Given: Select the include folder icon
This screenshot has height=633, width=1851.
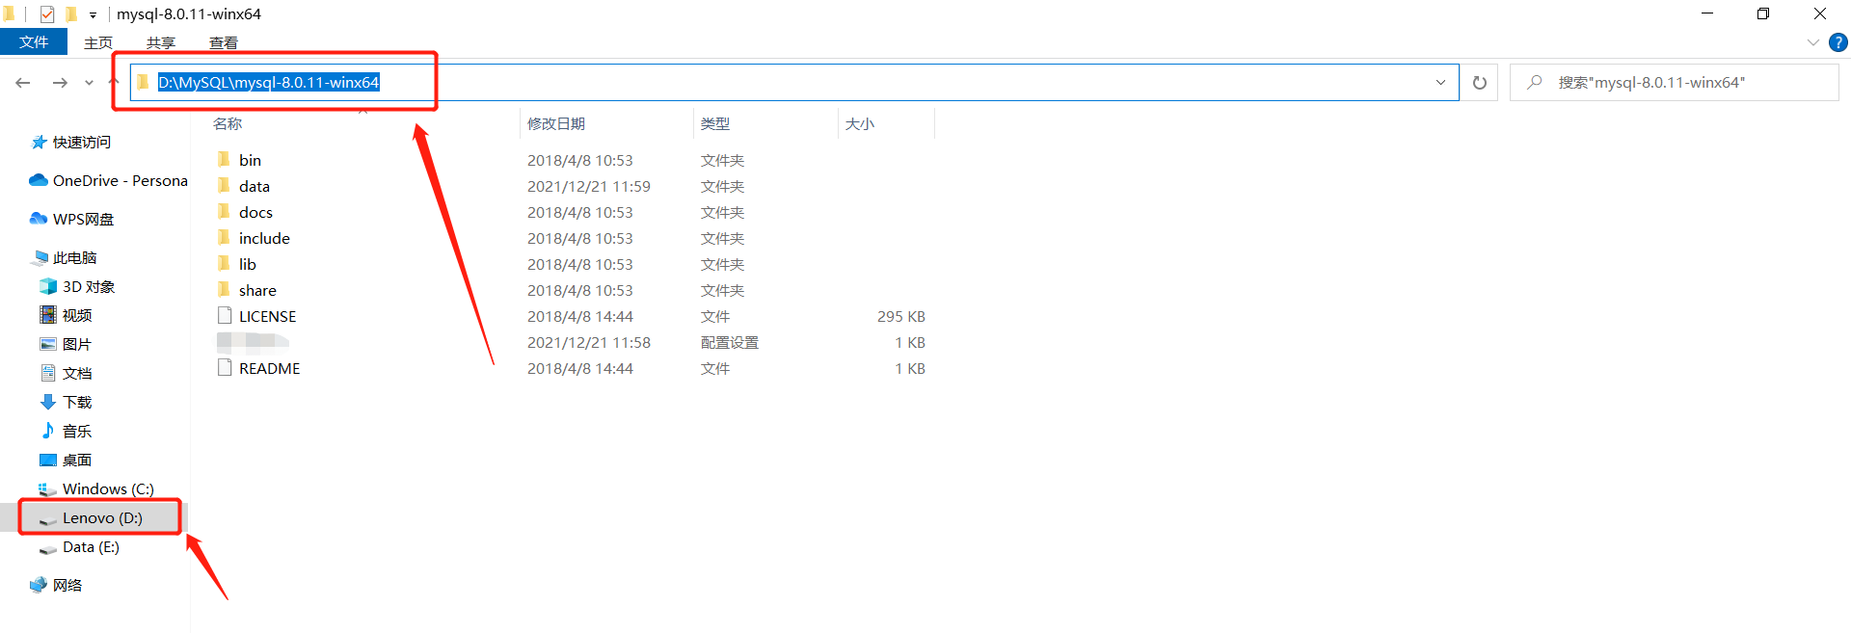Looking at the screenshot, I should 225,238.
